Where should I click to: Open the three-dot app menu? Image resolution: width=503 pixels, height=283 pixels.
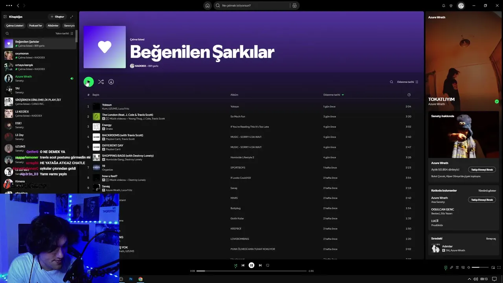click(x=9, y=6)
